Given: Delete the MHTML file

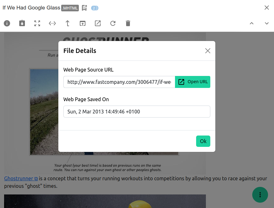Looking at the screenshot, I should point(128,23).
